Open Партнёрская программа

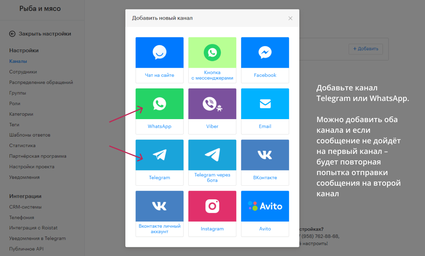pyautogui.click(x=38, y=156)
